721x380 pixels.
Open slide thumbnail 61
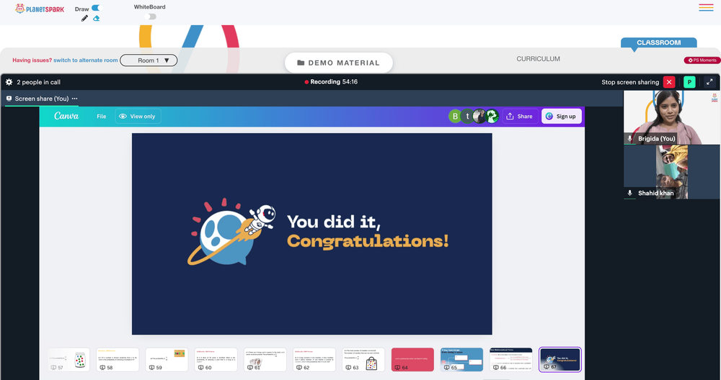(x=265, y=359)
